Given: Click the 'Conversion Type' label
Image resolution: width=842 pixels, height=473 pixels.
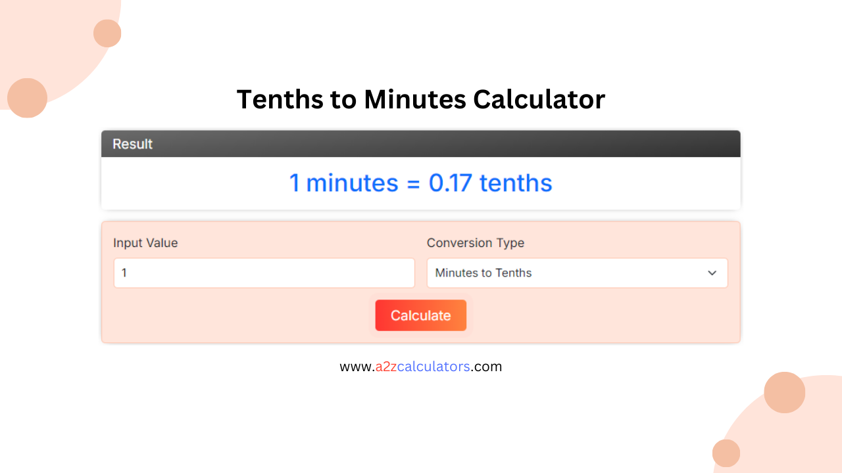Looking at the screenshot, I should pyautogui.click(x=476, y=243).
